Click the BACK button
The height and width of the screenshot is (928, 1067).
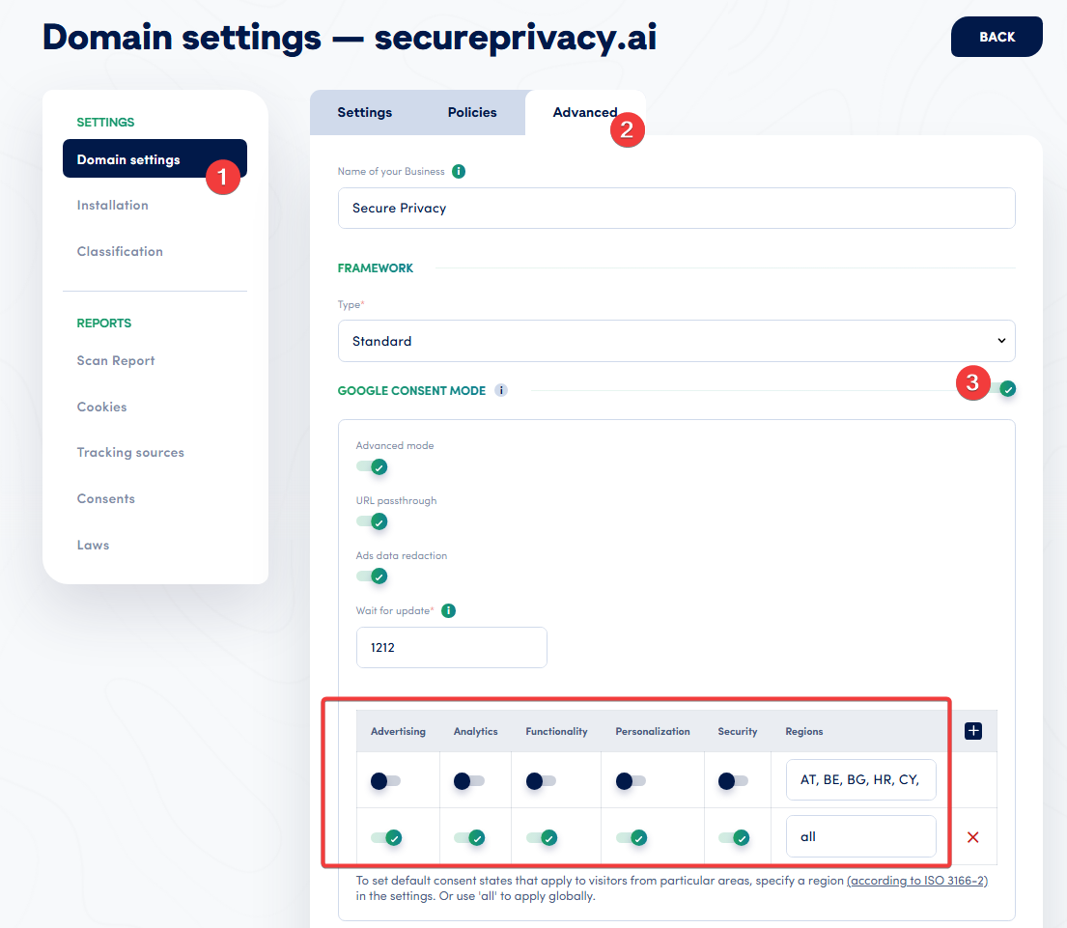(997, 36)
